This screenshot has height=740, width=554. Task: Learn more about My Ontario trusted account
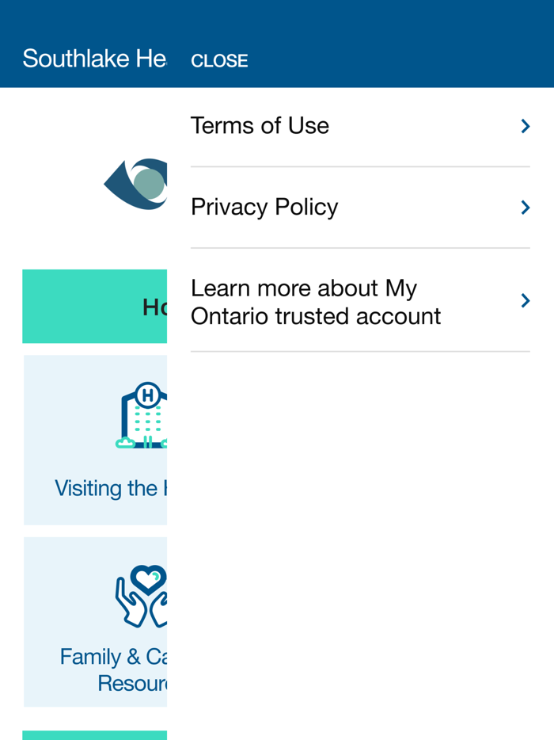[360, 300]
